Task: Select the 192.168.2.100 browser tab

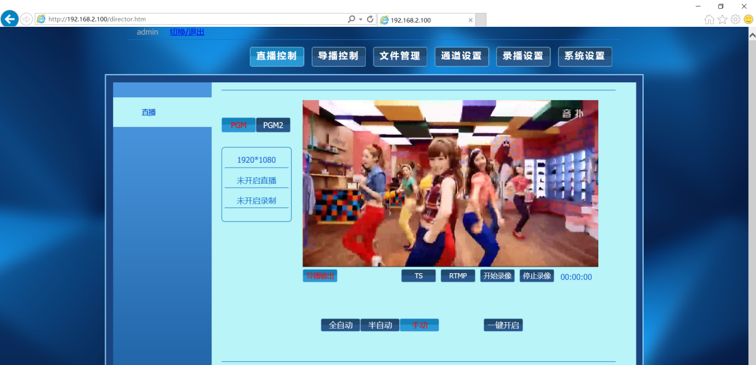Action: (426, 20)
